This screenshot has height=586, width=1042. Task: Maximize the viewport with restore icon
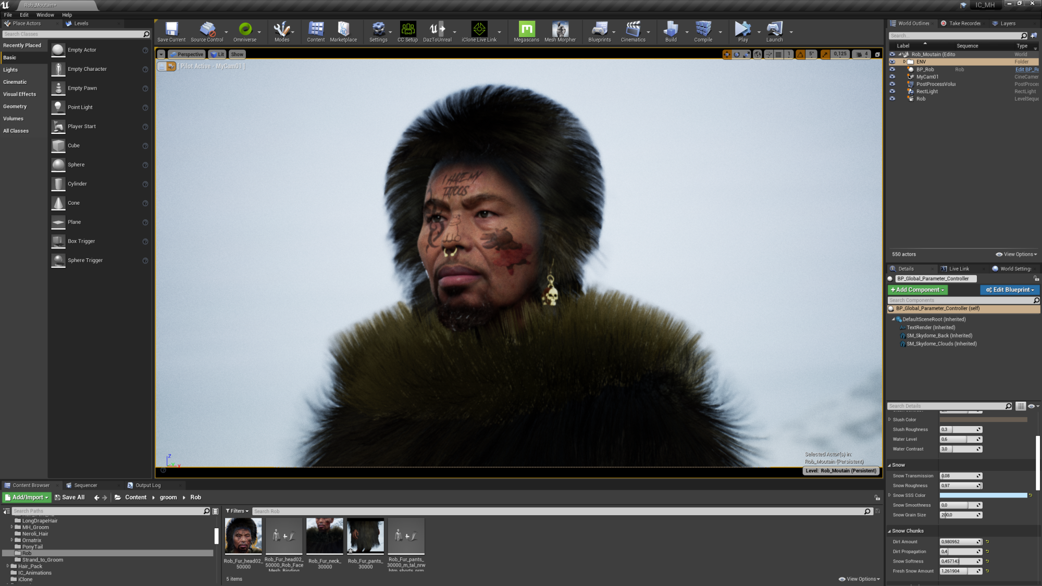(x=877, y=54)
